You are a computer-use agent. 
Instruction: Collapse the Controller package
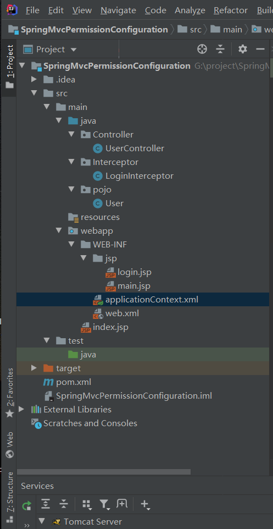click(x=71, y=134)
